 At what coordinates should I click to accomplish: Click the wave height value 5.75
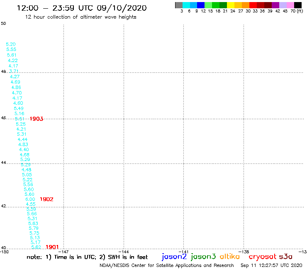[34, 233]
